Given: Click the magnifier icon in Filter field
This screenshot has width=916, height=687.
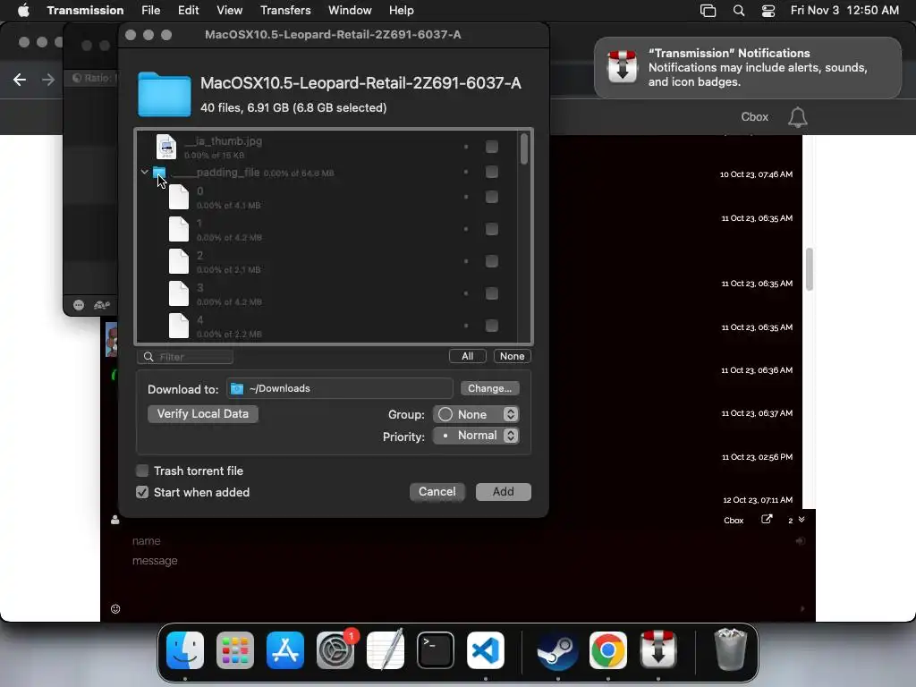Looking at the screenshot, I should pos(148,356).
